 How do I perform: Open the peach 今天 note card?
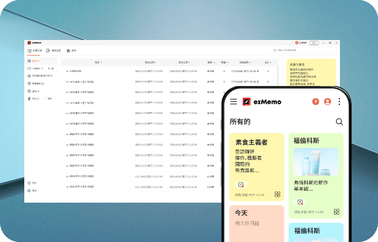tap(257, 224)
